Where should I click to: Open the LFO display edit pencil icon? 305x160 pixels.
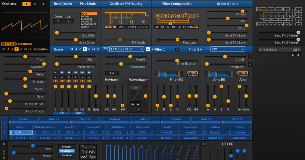(x=203, y=144)
